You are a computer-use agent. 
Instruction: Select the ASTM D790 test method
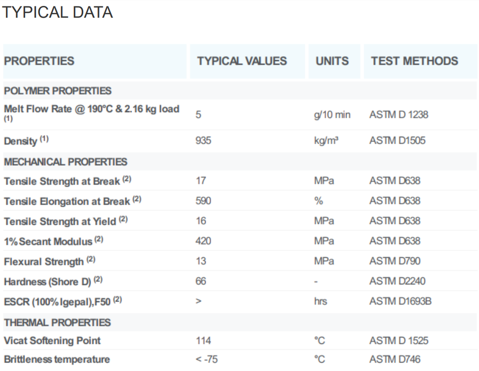(395, 261)
